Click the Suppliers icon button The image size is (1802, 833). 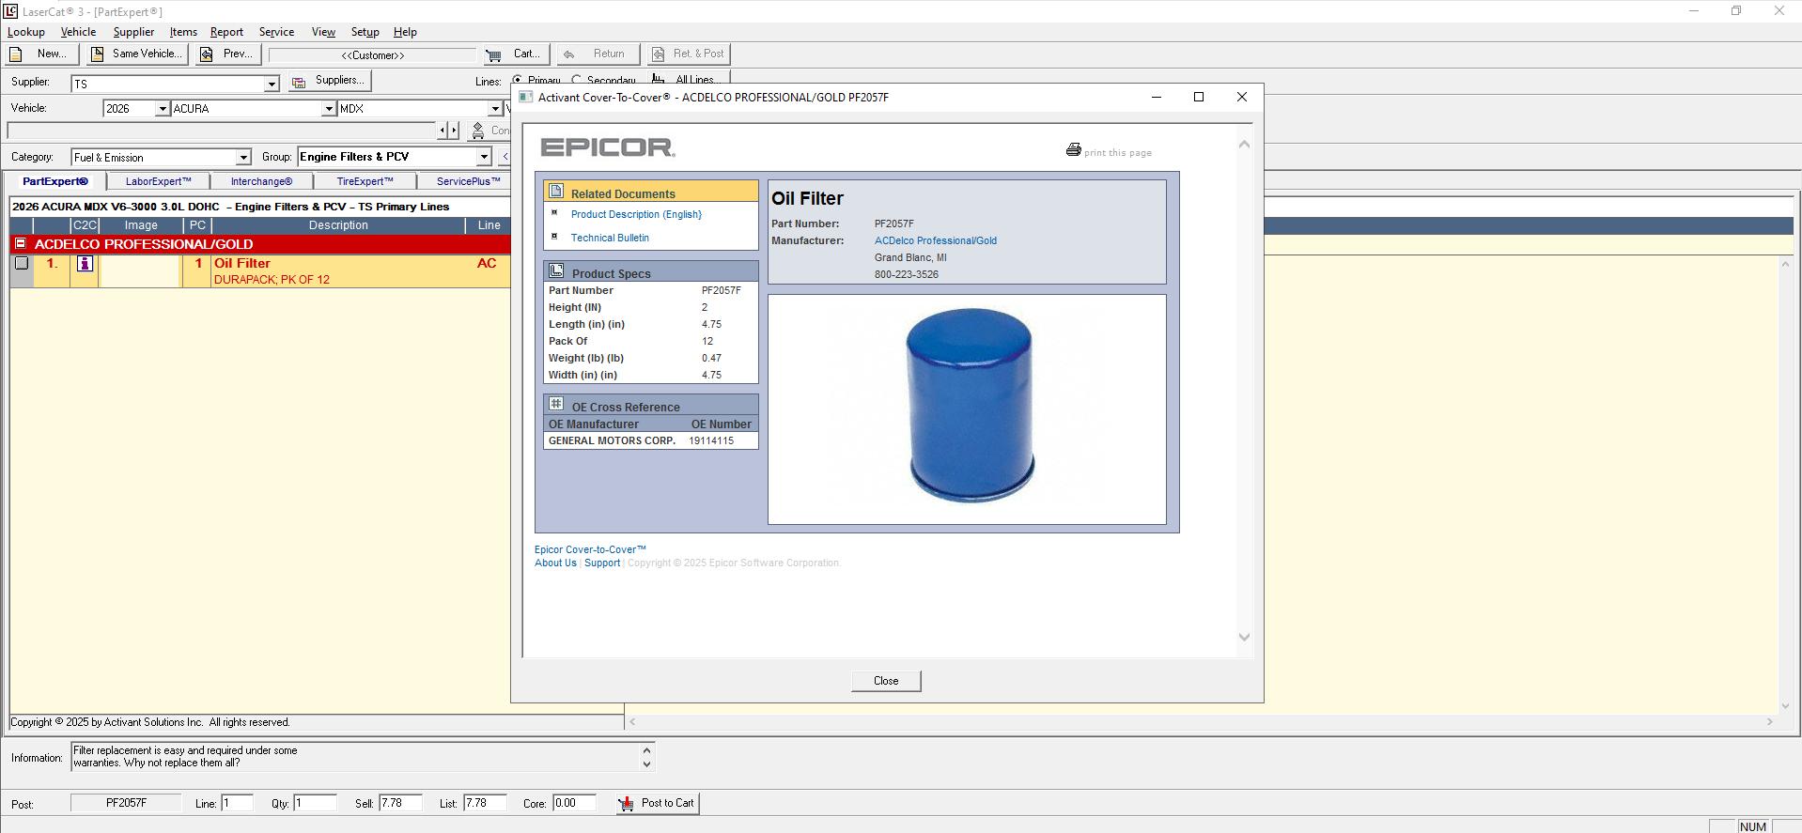(299, 82)
